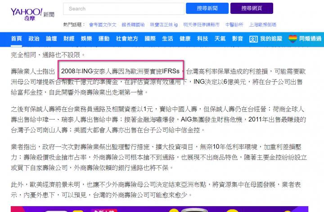Open trending topic 上海廠房倒塌
The image size is (324, 212).
[x=263, y=25]
